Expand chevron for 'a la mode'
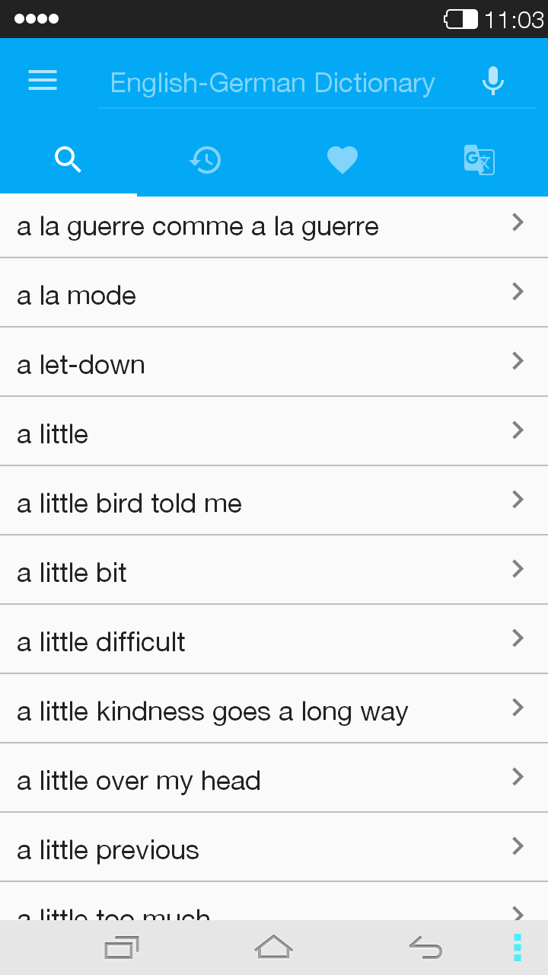The height and width of the screenshot is (975, 548). coord(518,292)
